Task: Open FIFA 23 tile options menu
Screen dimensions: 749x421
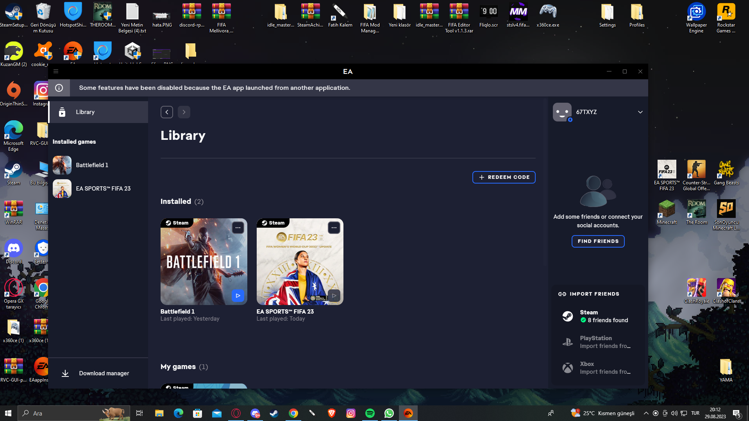Action: point(334,228)
